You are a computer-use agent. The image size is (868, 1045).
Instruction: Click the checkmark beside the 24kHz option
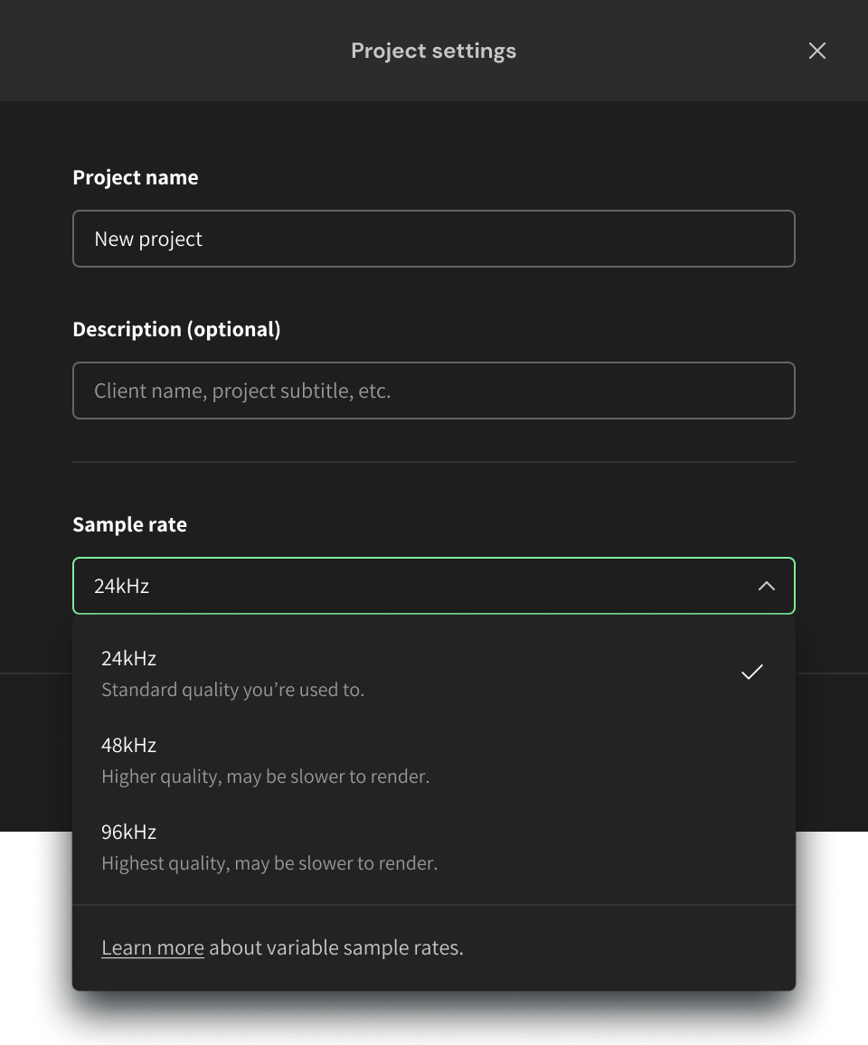coord(751,672)
